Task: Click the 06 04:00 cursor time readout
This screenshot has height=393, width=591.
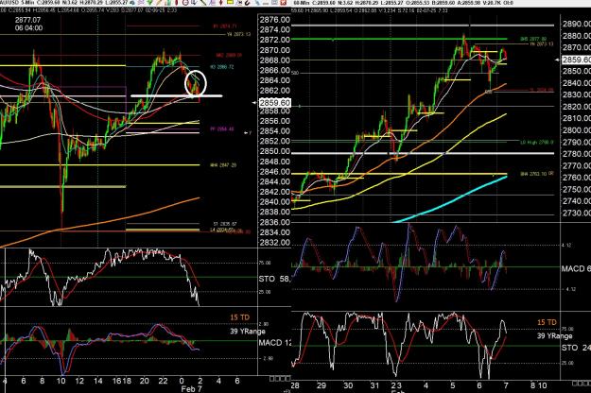Action: 28,28
